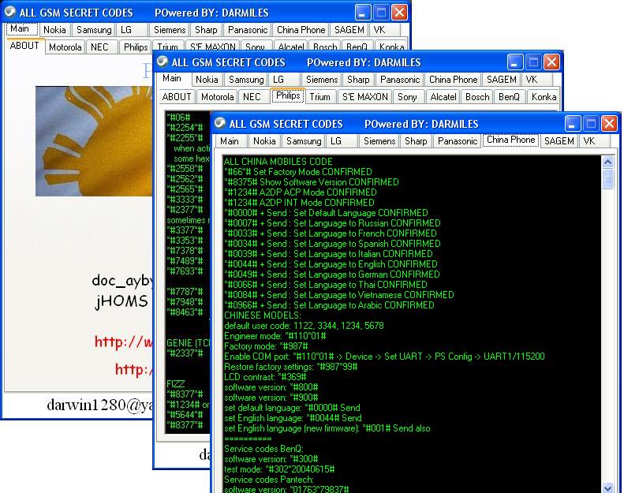Select Philips tab in the middle window
The width and height of the screenshot is (624, 493).
pos(288,95)
